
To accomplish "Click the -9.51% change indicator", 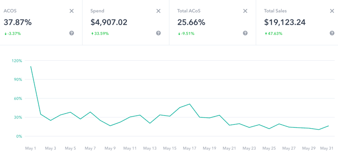I will [186, 33].
